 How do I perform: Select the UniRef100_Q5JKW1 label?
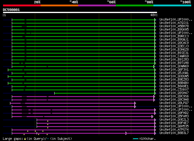tap(174, 73)
